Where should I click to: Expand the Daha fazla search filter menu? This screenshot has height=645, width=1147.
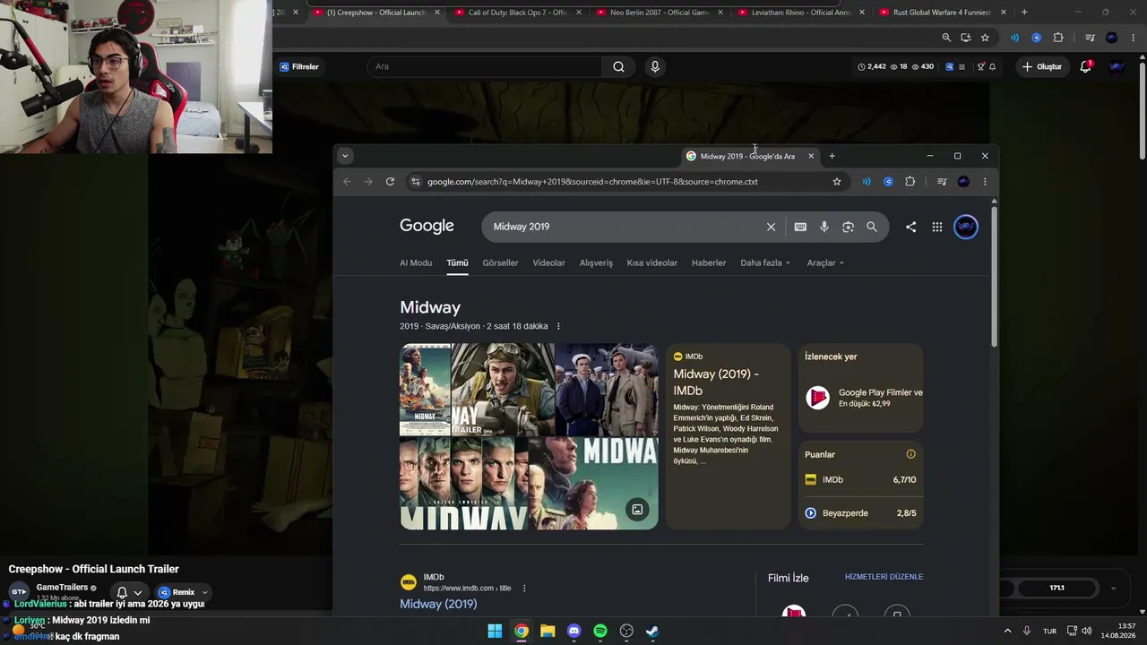[x=765, y=262]
